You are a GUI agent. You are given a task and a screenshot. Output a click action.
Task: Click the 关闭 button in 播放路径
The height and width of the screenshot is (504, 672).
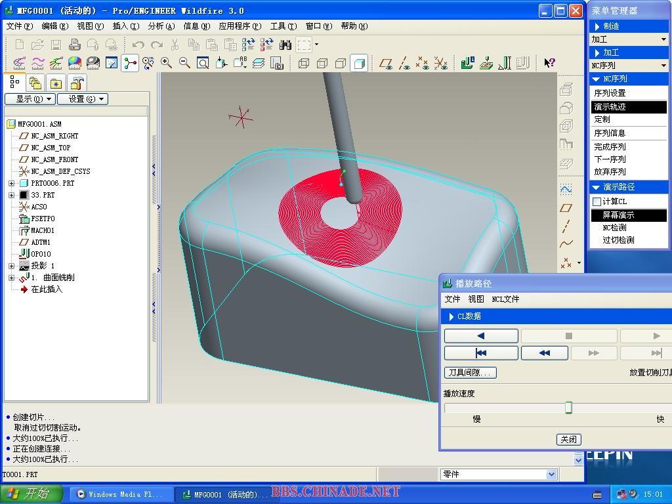569,439
